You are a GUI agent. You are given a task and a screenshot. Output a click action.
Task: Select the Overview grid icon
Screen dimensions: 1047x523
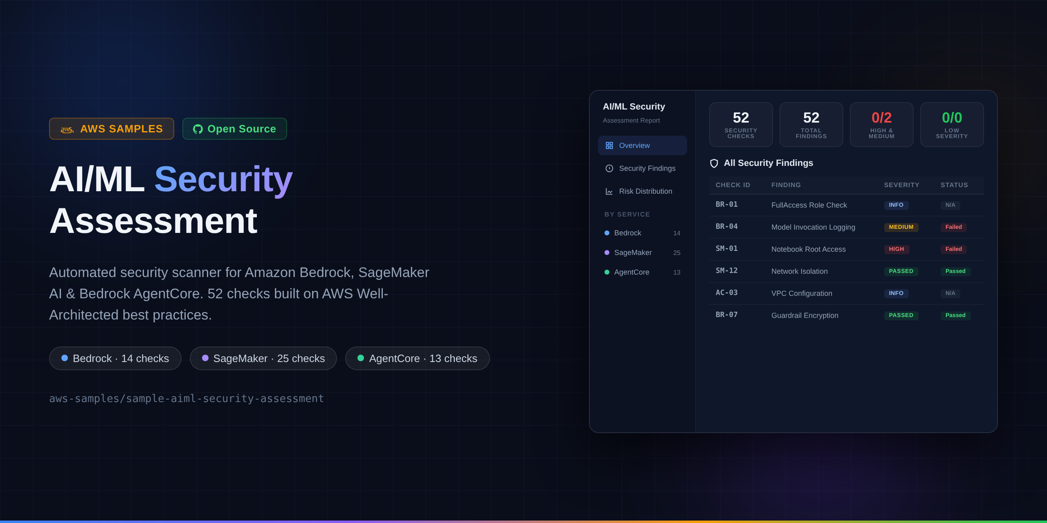610,145
